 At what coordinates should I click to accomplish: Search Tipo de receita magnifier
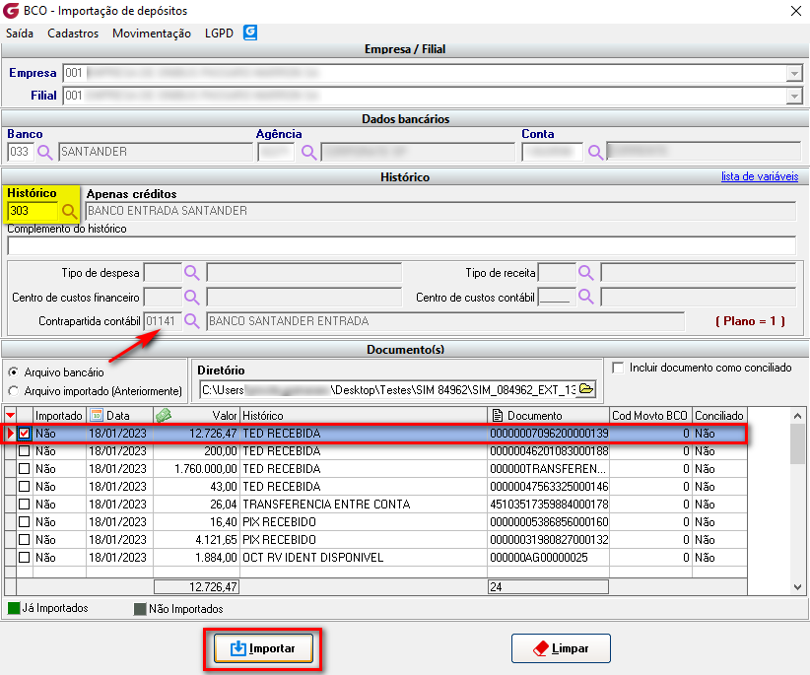pos(585,273)
